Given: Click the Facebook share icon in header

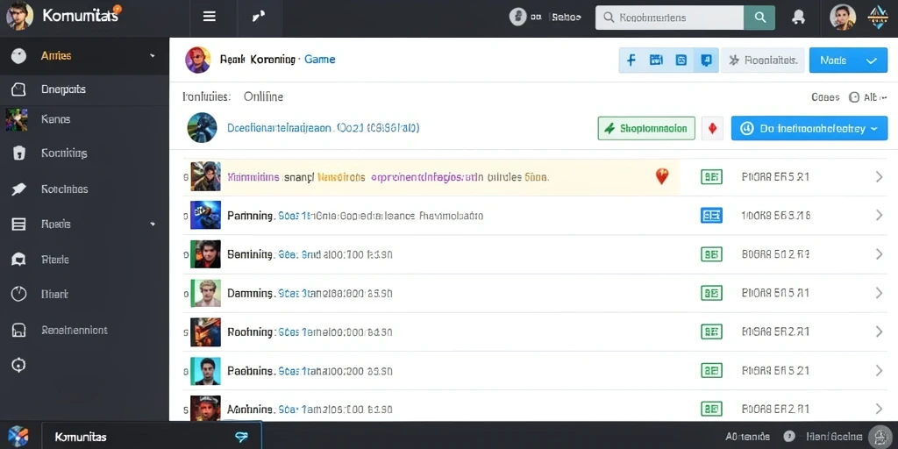Looking at the screenshot, I should pos(631,60).
